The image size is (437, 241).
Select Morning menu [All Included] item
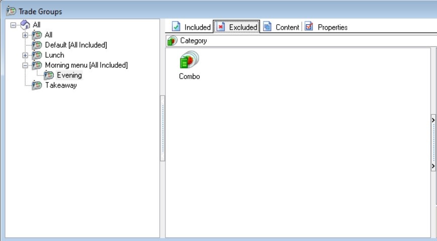(86, 65)
